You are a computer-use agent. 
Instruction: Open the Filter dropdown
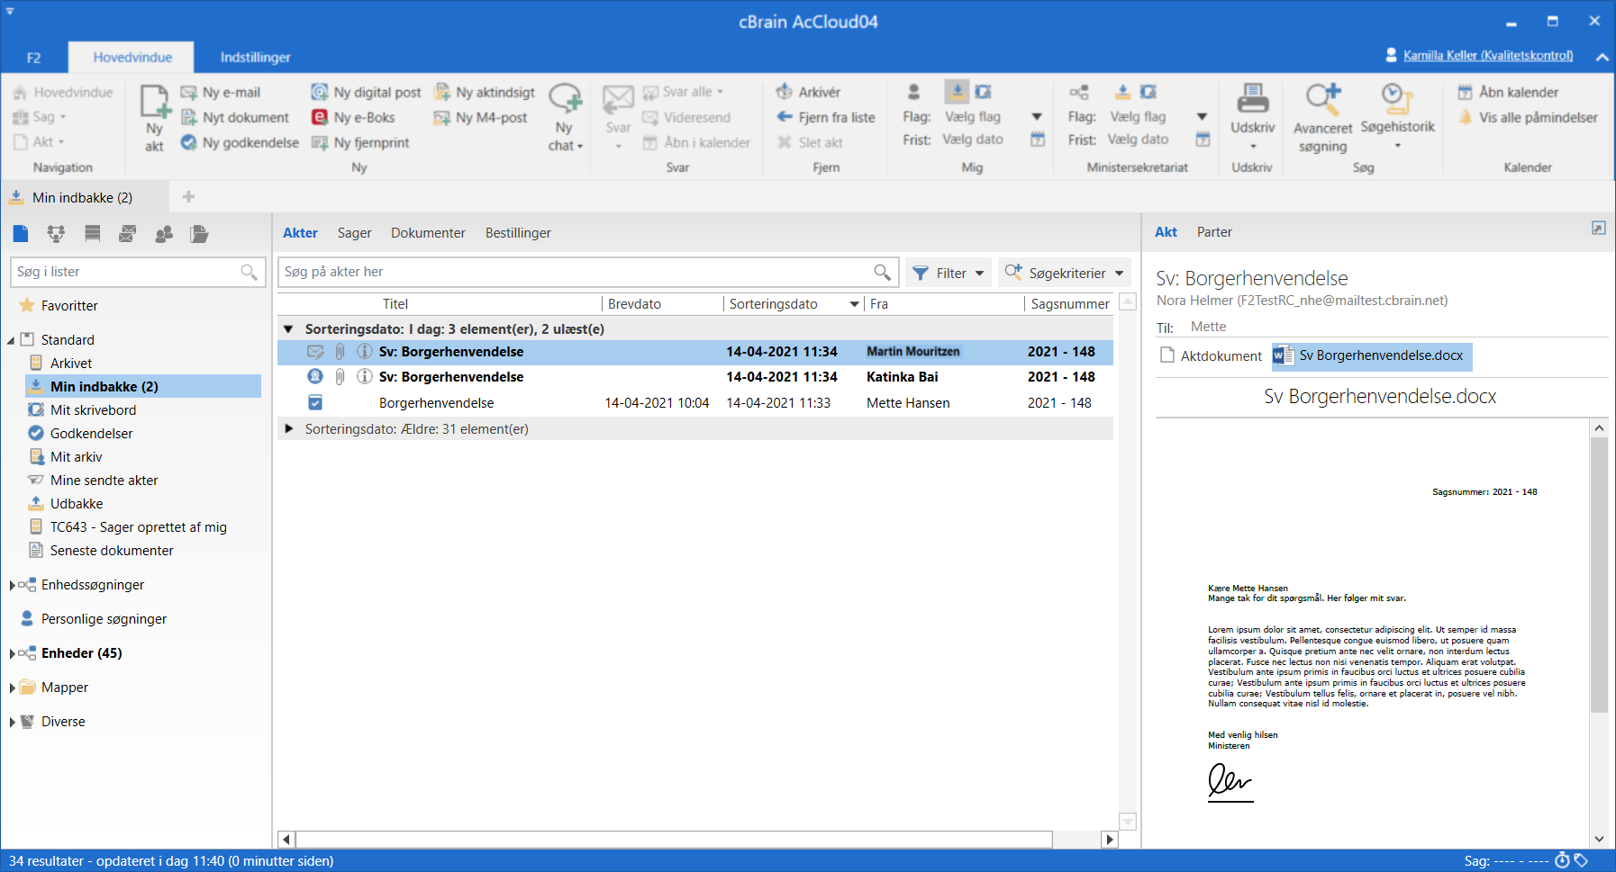tap(949, 273)
